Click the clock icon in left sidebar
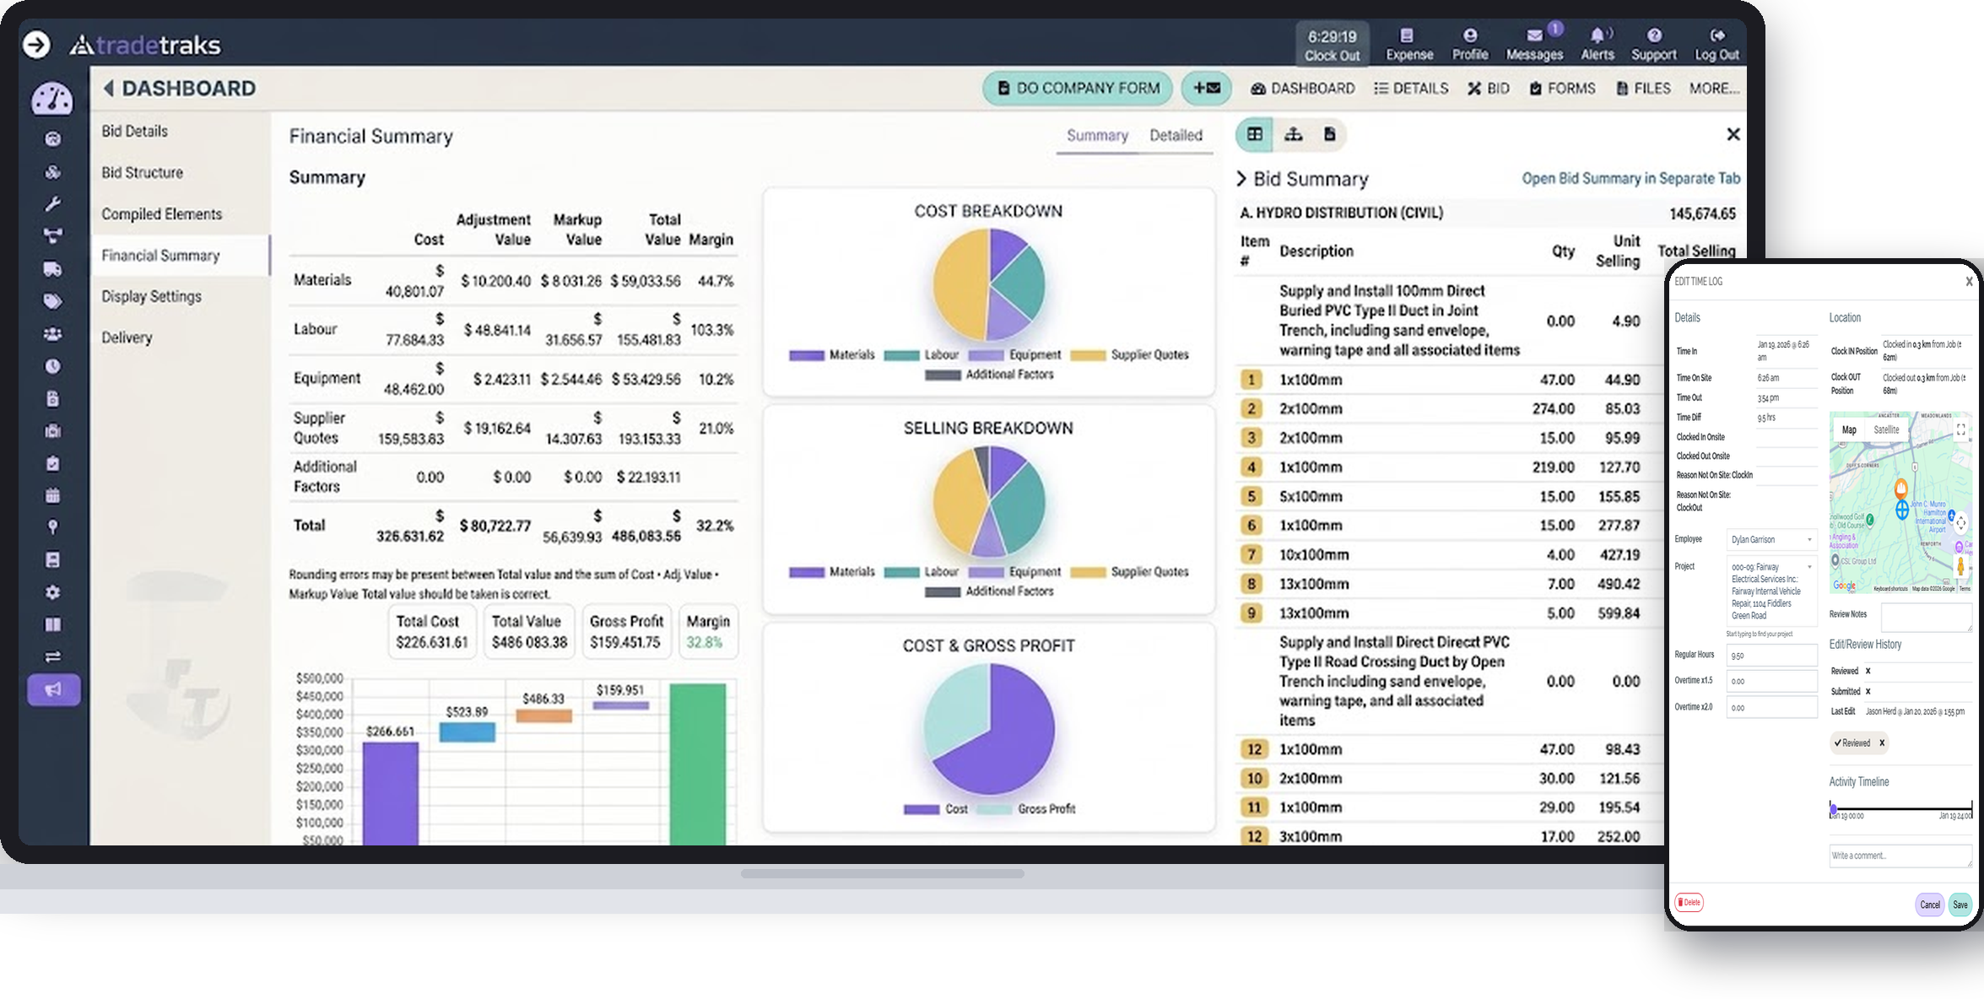The image size is (1984, 999). pyautogui.click(x=52, y=366)
